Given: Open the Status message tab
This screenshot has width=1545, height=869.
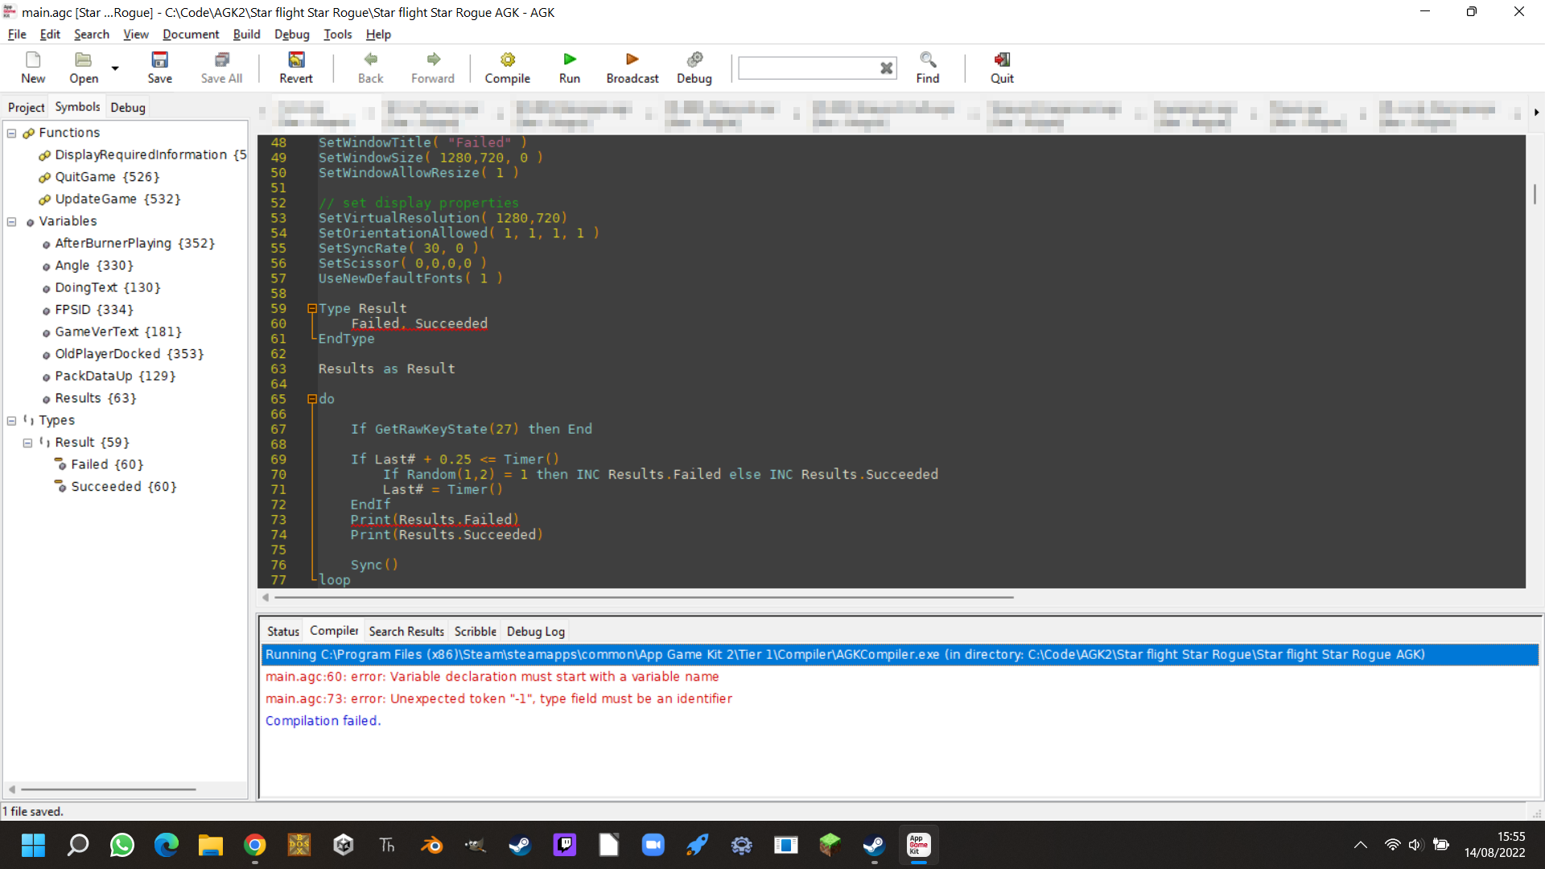Looking at the screenshot, I should (282, 632).
